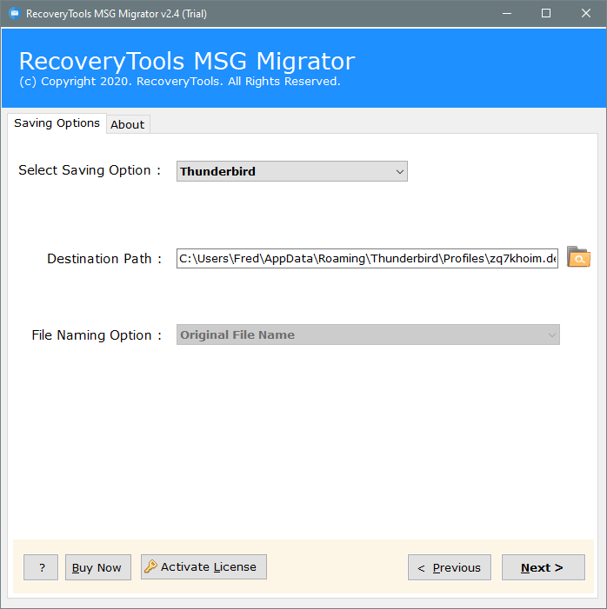The image size is (607, 609).
Task: Click the RecoveryTools app icon in title bar
Action: pyautogui.click(x=15, y=14)
